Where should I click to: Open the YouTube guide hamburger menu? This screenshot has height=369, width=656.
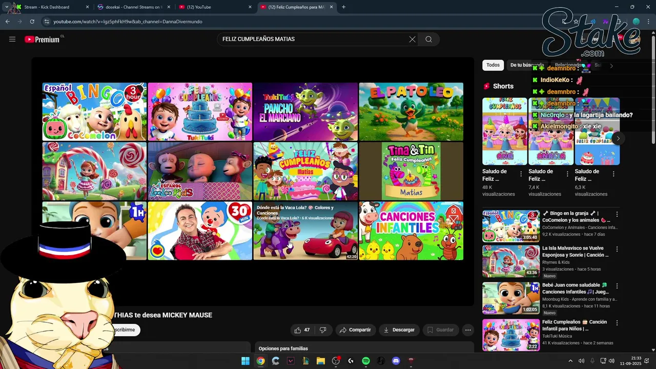12,39
